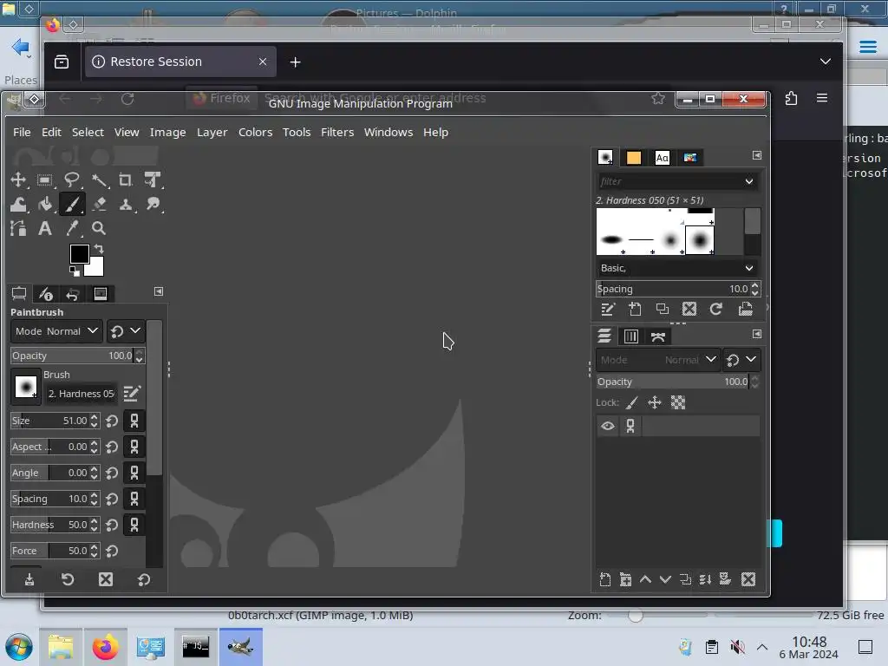Select the Fuzzy Select wand tool
This screenshot has height=666, width=888.
click(x=99, y=180)
